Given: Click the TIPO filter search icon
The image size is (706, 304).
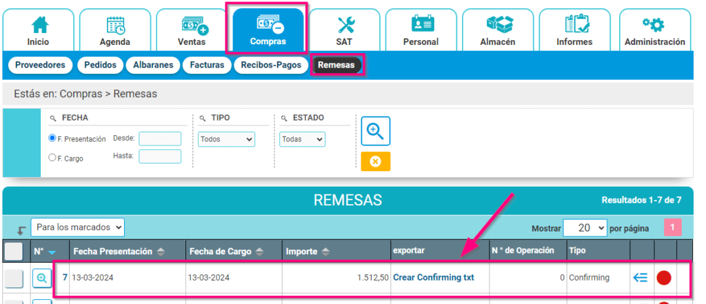Looking at the screenshot, I should (202, 118).
